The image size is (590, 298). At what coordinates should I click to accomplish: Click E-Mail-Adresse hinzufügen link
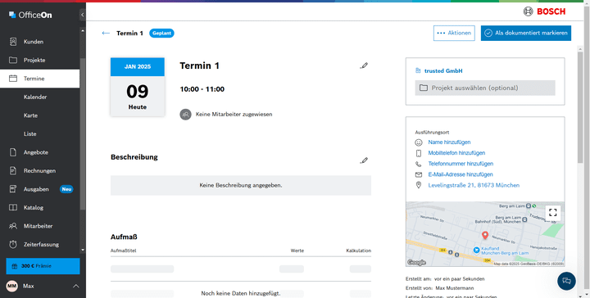tap(461, 174)
